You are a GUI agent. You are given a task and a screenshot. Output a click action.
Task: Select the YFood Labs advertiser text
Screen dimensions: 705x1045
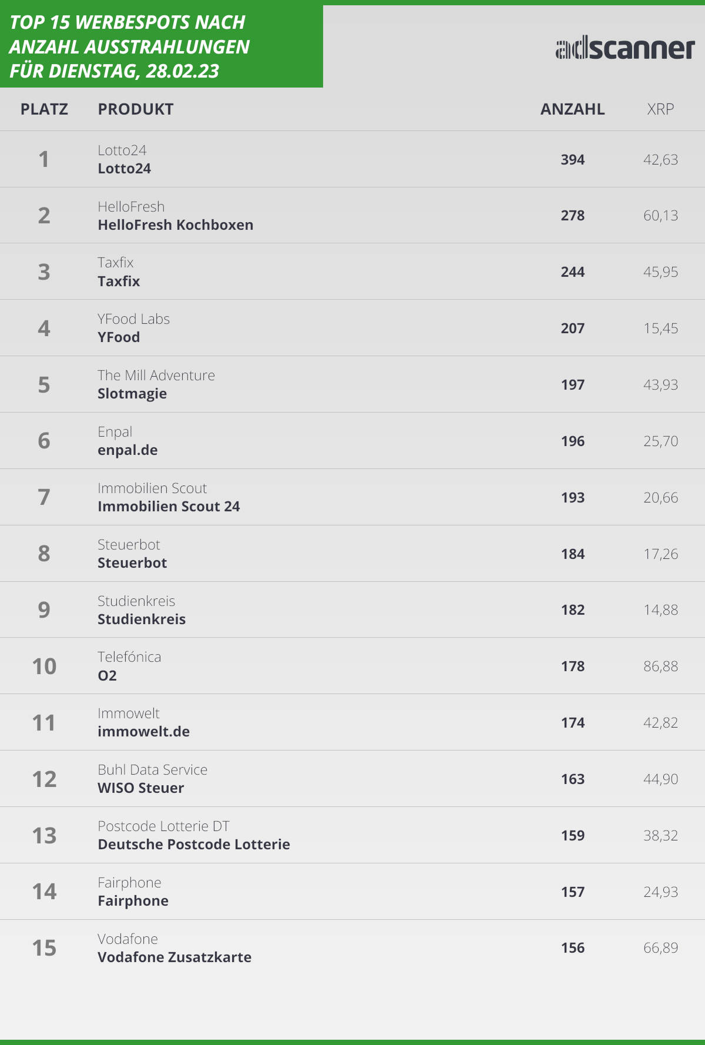pyautogui.click(x=133, y=319)
